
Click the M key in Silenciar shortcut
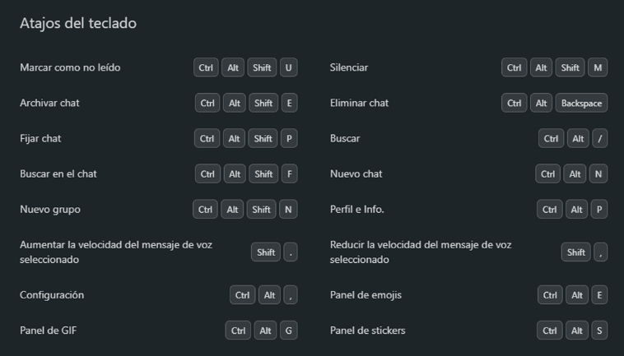coord(598,68)
